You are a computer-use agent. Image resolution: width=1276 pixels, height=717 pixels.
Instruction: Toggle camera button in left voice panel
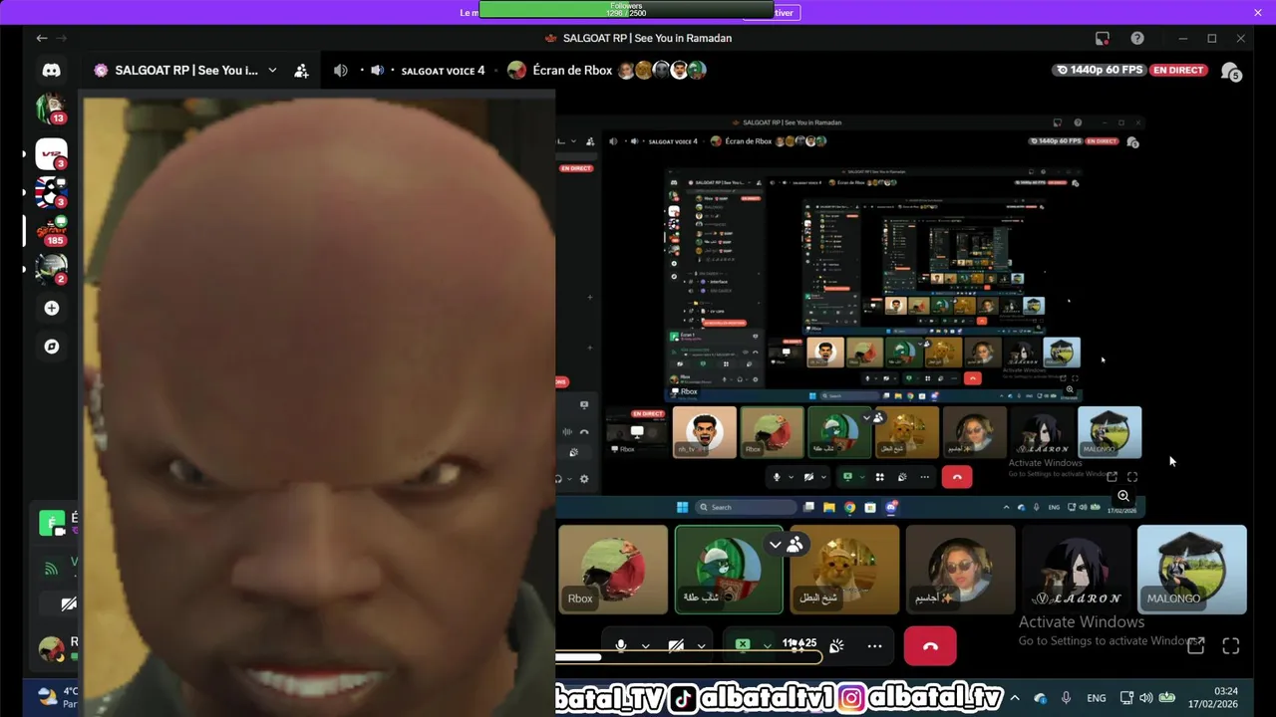68,604
